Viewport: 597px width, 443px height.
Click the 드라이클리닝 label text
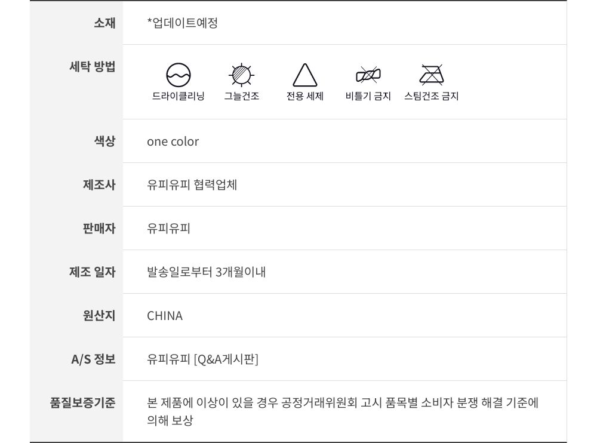[x=179, y=96]
